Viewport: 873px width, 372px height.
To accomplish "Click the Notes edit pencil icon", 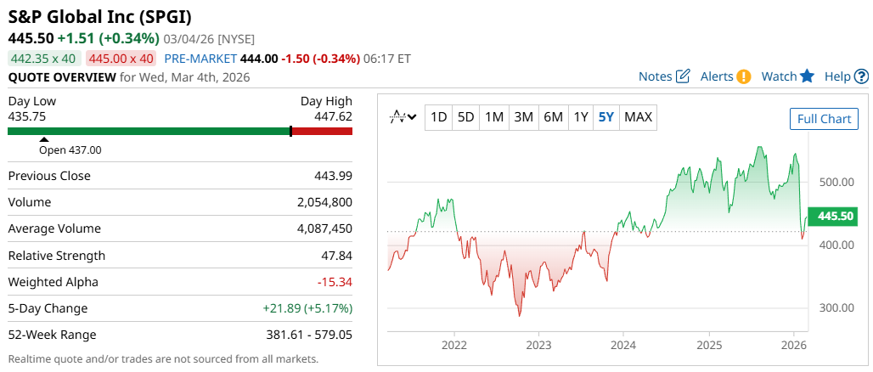I will pyautogui.click(x=683, y=76).
